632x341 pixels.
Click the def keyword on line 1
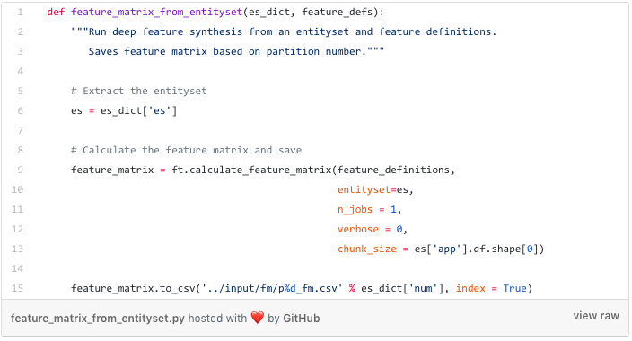click(56, 12)
